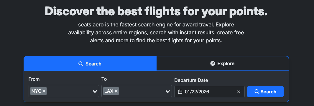Expand the To airport dropdown arrow
The width and height of the screenshot is (314, 106).
pos(167,92)
